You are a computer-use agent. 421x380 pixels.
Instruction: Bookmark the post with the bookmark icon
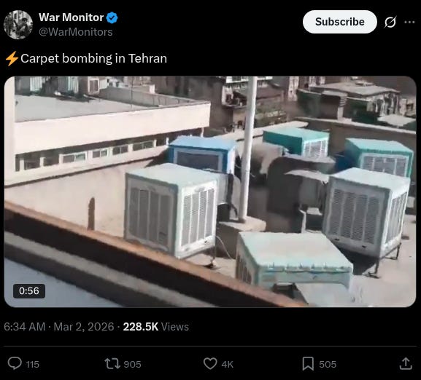click(308, 364)
